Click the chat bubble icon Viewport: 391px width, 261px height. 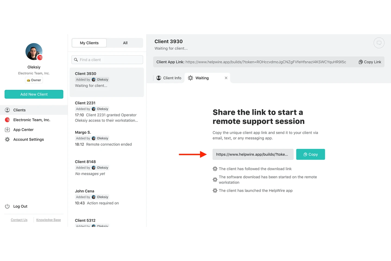click(379, 43)
